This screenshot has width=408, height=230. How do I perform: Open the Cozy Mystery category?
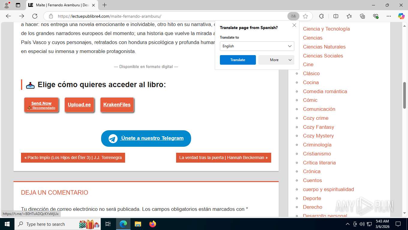(x=318, y=136)
